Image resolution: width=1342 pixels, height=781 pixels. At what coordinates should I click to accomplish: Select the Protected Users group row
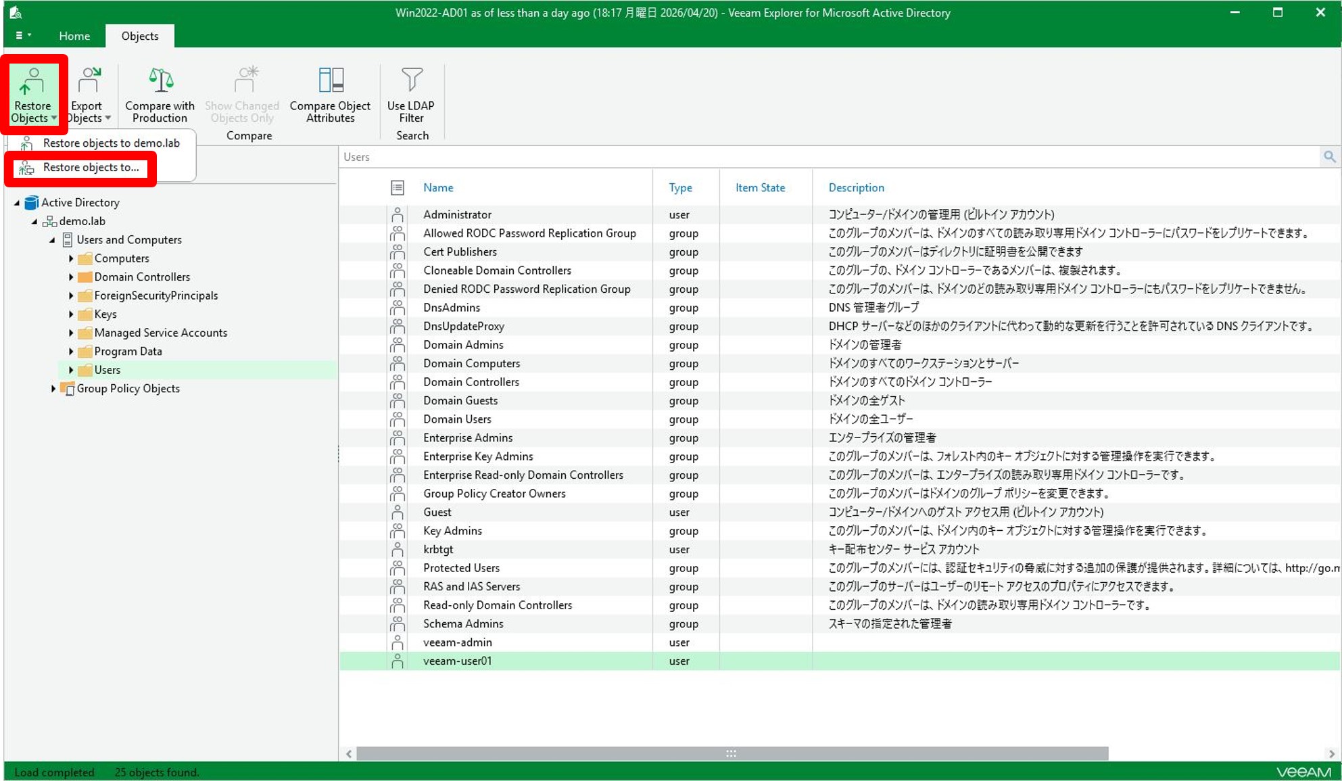pyautogui.click(x=840, y=568)
